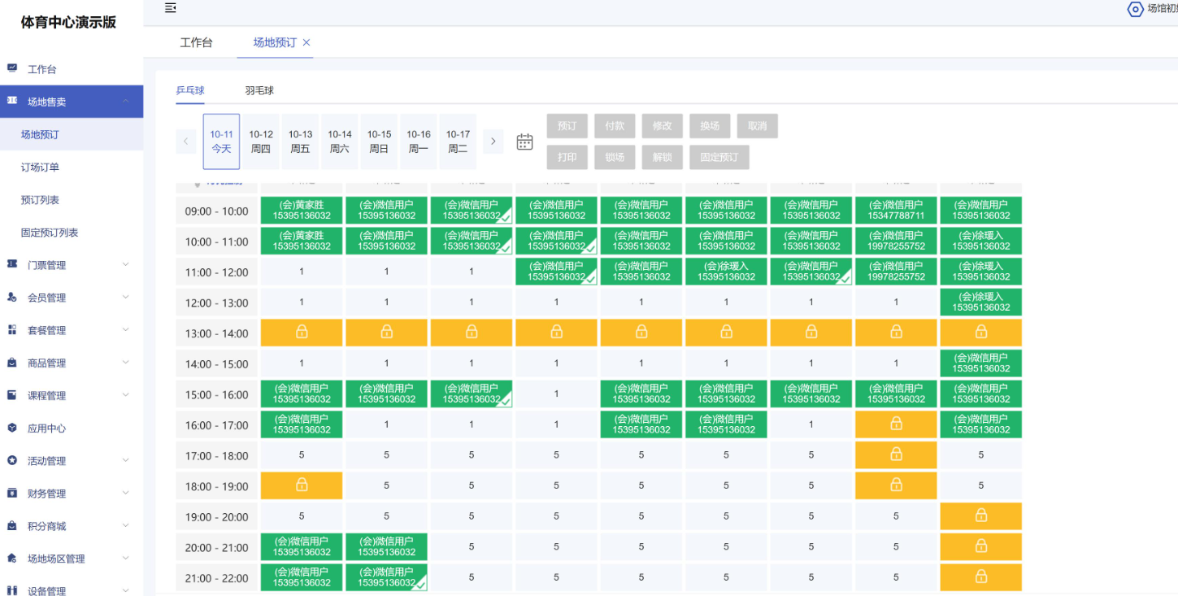1178x596 pixels.
Task: Go to next week of dates
Action: pos(493,141)
